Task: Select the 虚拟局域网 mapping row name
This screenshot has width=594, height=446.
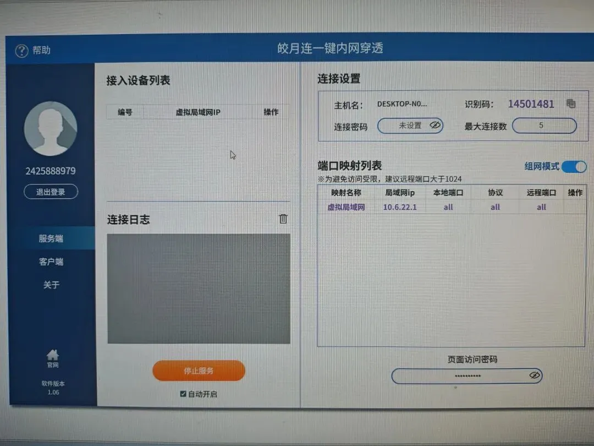Action: click(346, 207)
